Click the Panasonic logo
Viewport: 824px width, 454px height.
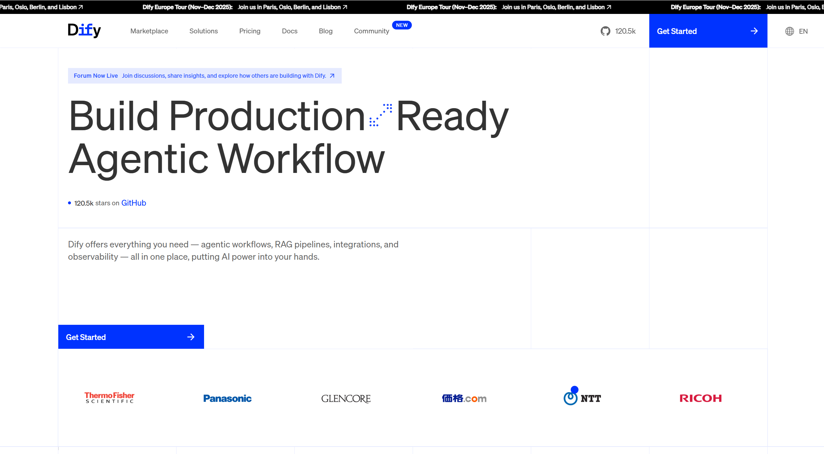[227, 398]
